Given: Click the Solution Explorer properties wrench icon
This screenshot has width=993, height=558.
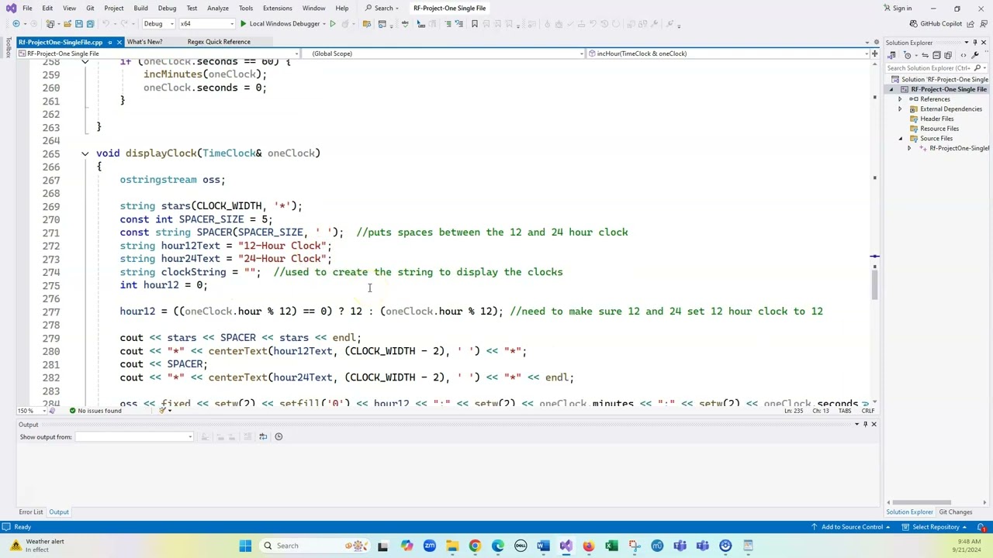Looking at the screenshot, I should (974, 55).
